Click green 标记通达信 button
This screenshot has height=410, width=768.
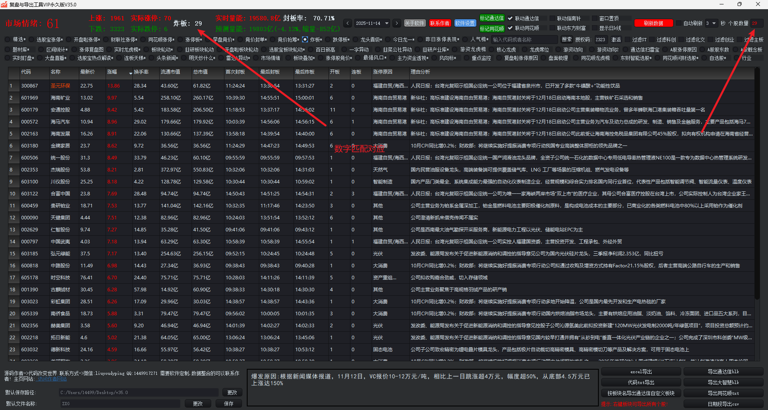click(492, 18)
